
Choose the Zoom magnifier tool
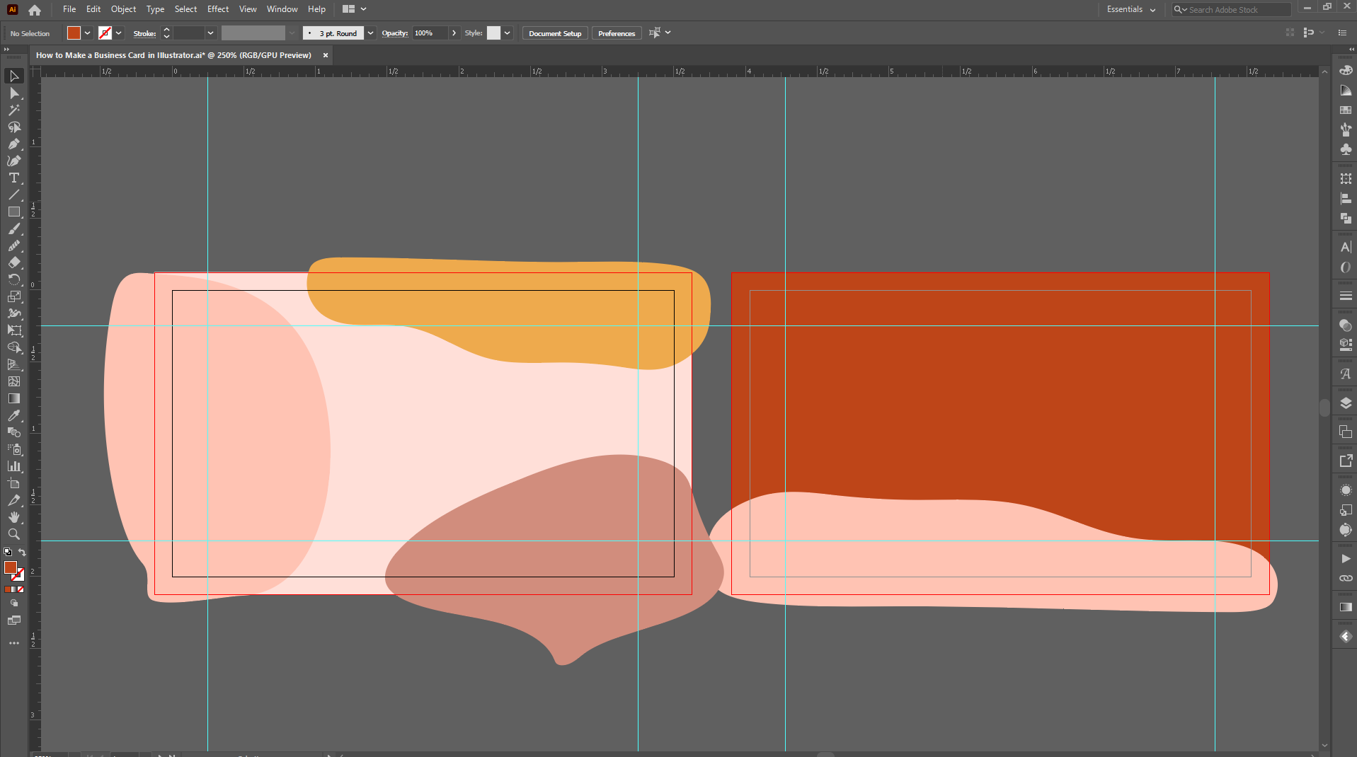pyautogui.click(x=13, y=535)
